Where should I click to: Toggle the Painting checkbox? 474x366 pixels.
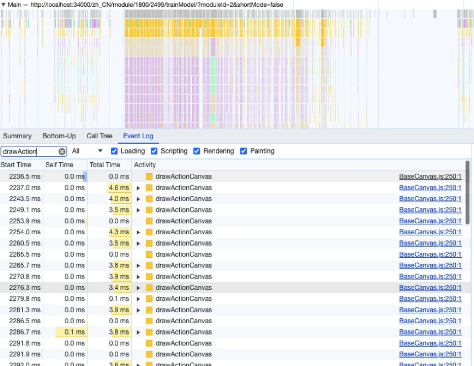tap(243, 151)
